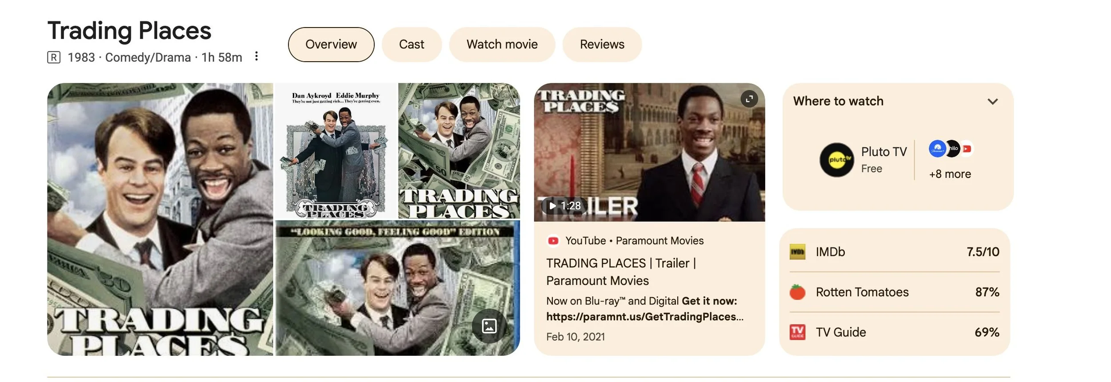
Task: Play the 1:28 trailer video
Action: pos(564,206)
